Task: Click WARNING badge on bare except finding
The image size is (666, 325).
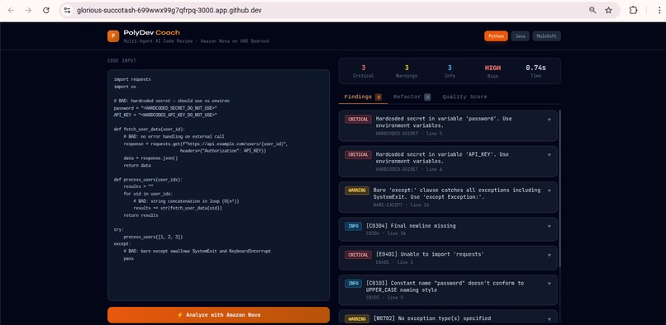Action: [x=357, y=191]
